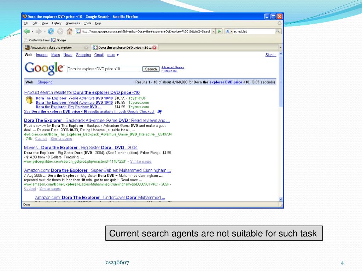Click the Forward arrow button
The width and height of the screenshot is (362, 271).
[x=39, y=31]
